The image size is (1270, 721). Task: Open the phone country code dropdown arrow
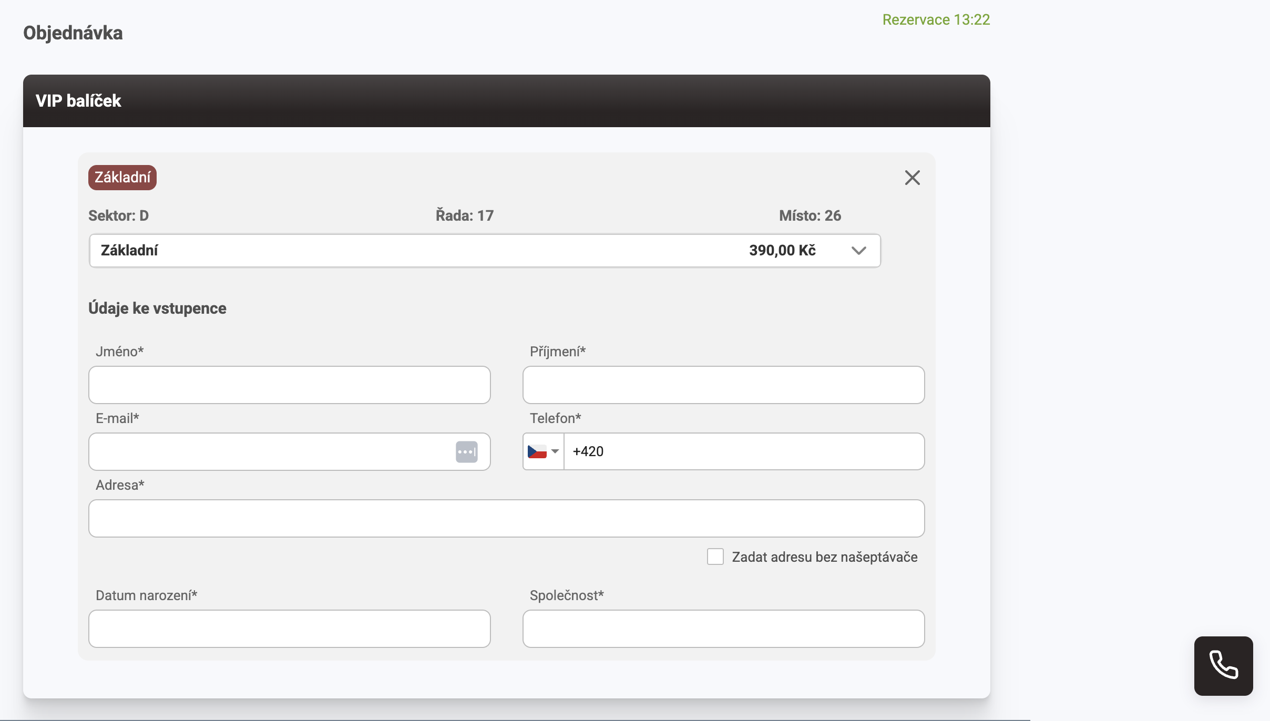(x=555, y=451)
